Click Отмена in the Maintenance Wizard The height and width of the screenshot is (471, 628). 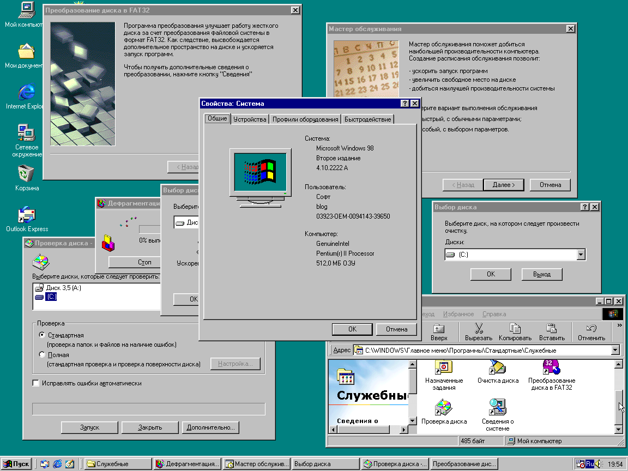(x=550, y=185)
